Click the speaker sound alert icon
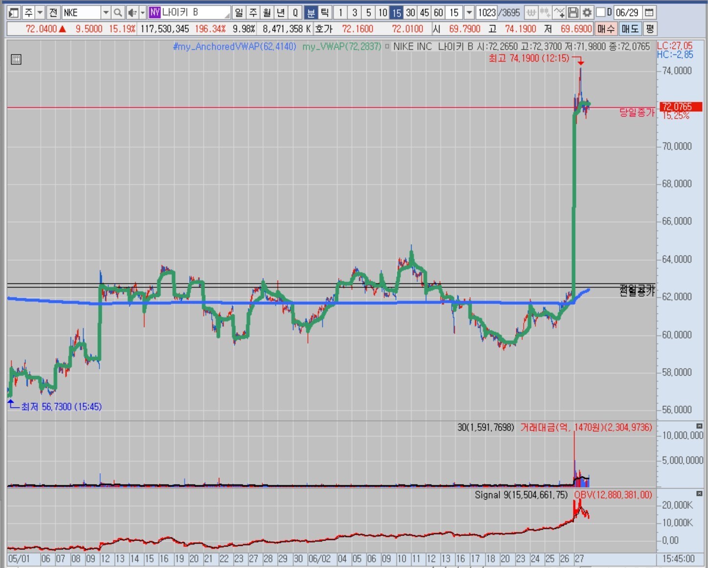The image size is (708, 568). pyautogui.click(x=132, y=12)
